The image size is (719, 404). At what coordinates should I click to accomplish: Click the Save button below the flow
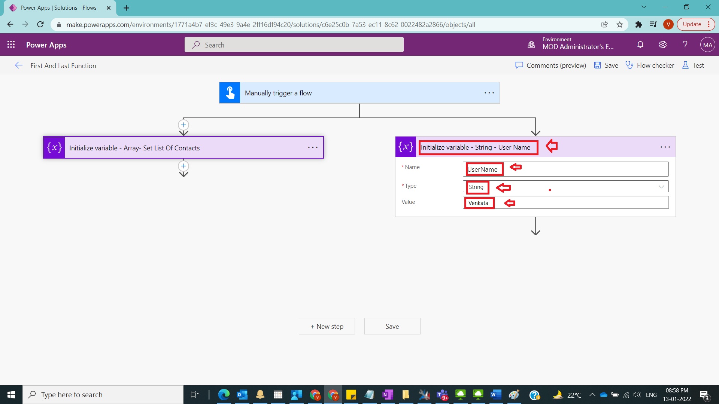click(x=392, y=326)
